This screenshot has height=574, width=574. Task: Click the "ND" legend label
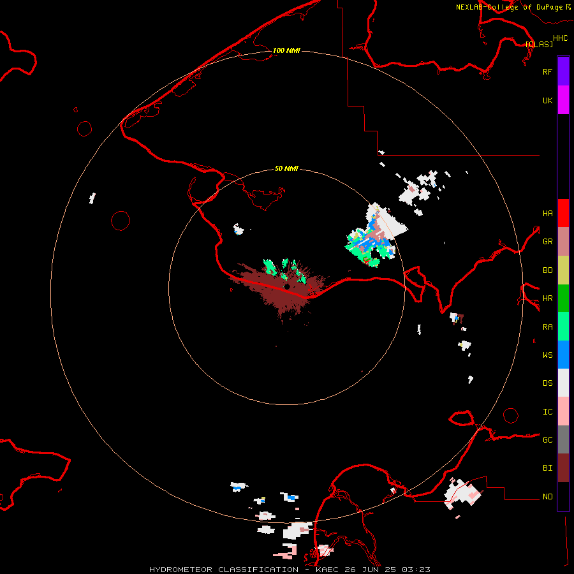(547, 497)
